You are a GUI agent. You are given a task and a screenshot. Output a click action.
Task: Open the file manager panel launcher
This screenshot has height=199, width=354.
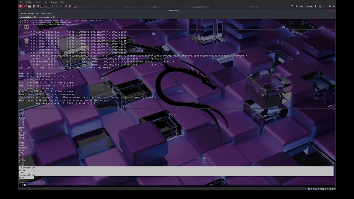[30, 6]
